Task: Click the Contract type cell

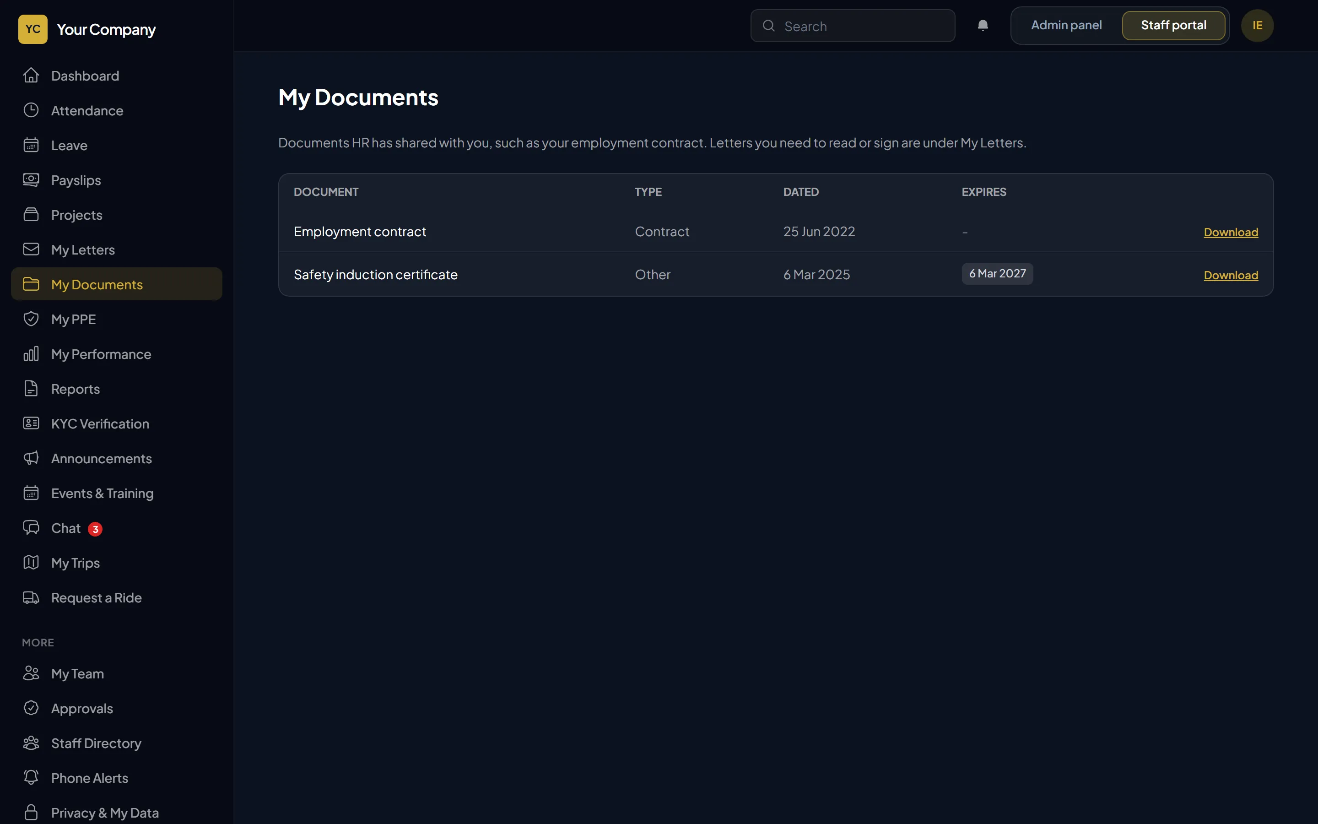Action: point(662,232)
